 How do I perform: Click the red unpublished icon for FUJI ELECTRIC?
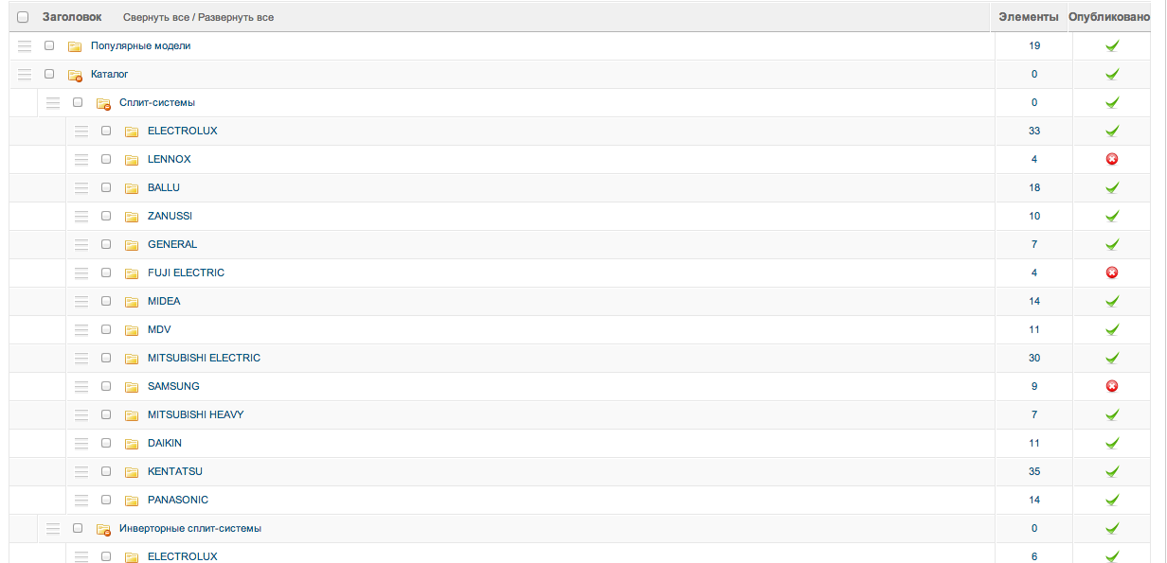point(1112,273)
